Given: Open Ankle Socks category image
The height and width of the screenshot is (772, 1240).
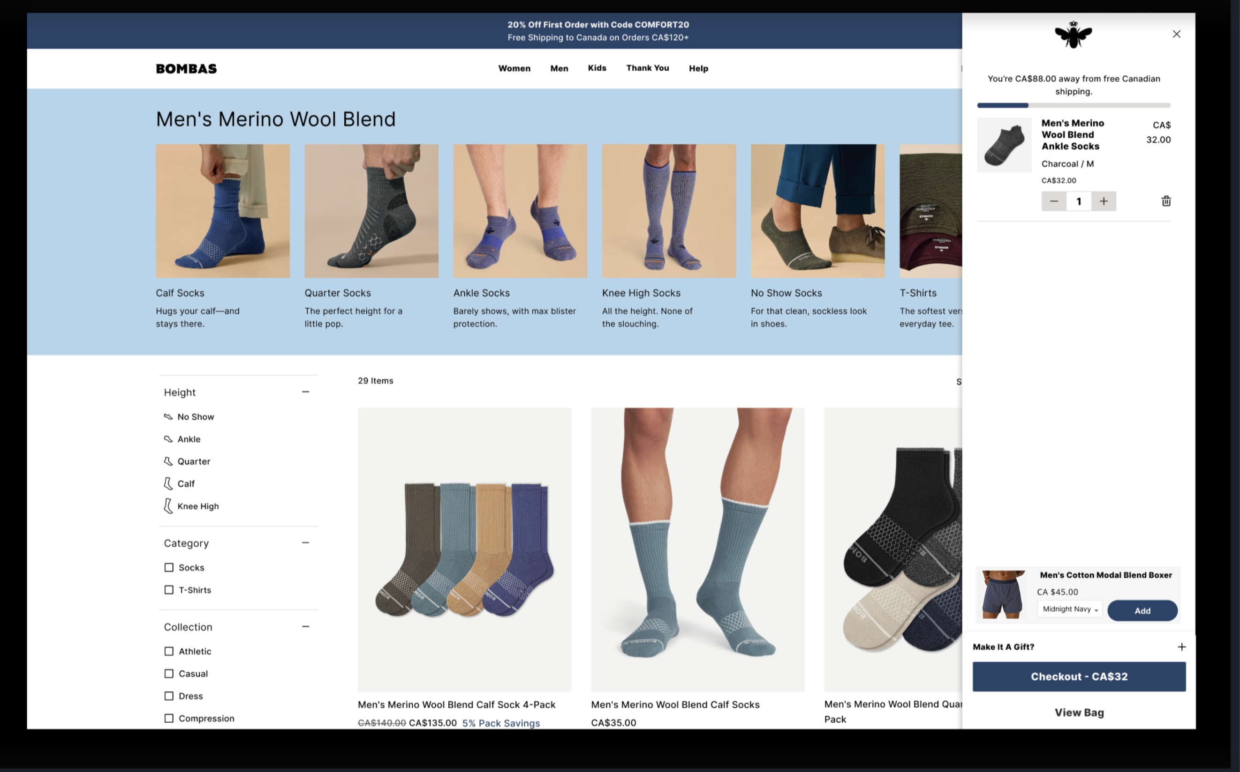Looking at the screenshot, I should point(520,211).
